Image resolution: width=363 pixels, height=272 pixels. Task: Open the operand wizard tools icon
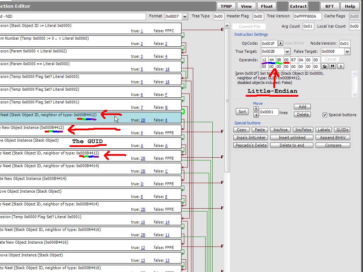(324, 66)
